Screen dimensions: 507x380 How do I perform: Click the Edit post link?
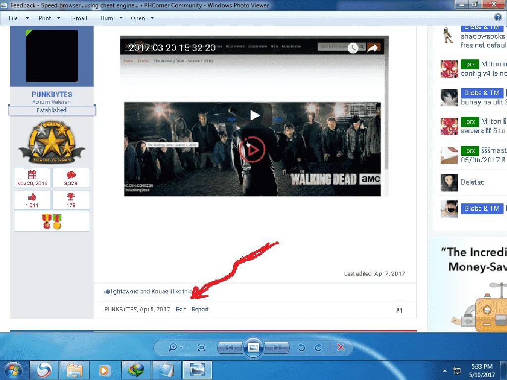click(x=181, y=309)
